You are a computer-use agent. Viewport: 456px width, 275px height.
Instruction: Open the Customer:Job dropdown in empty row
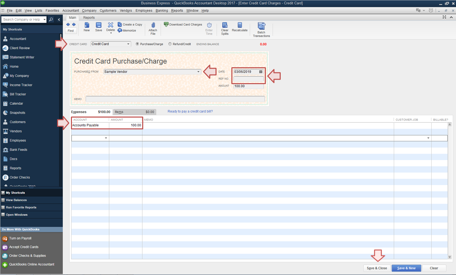tap(429, 138)
